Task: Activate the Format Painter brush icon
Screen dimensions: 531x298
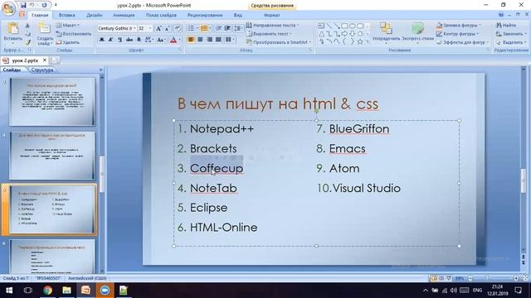Action: (27, 42)
